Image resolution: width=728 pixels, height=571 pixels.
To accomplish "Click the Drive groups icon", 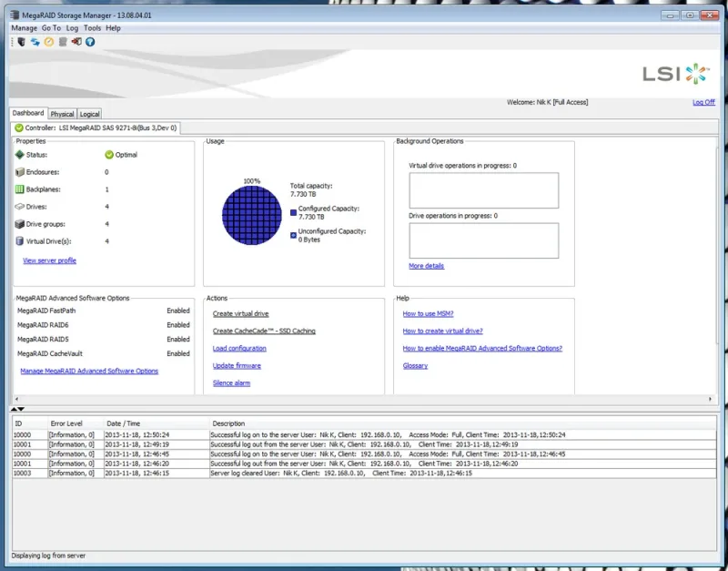I will [19, 224].
